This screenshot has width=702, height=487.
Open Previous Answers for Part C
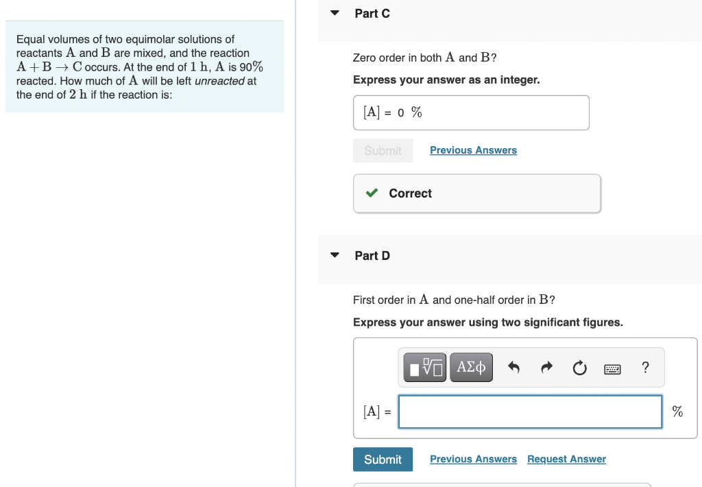point(473,150)
